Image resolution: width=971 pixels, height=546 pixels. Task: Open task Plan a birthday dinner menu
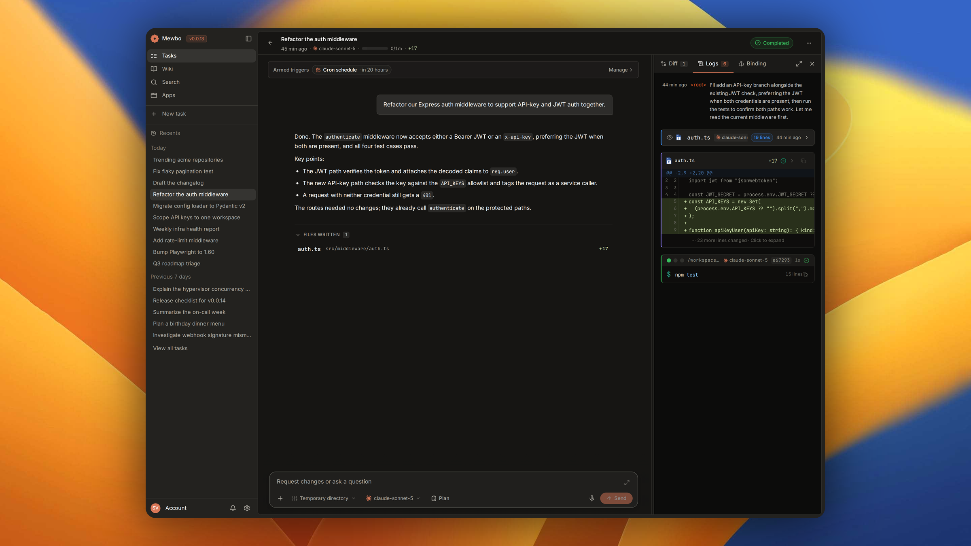(202, 324)
